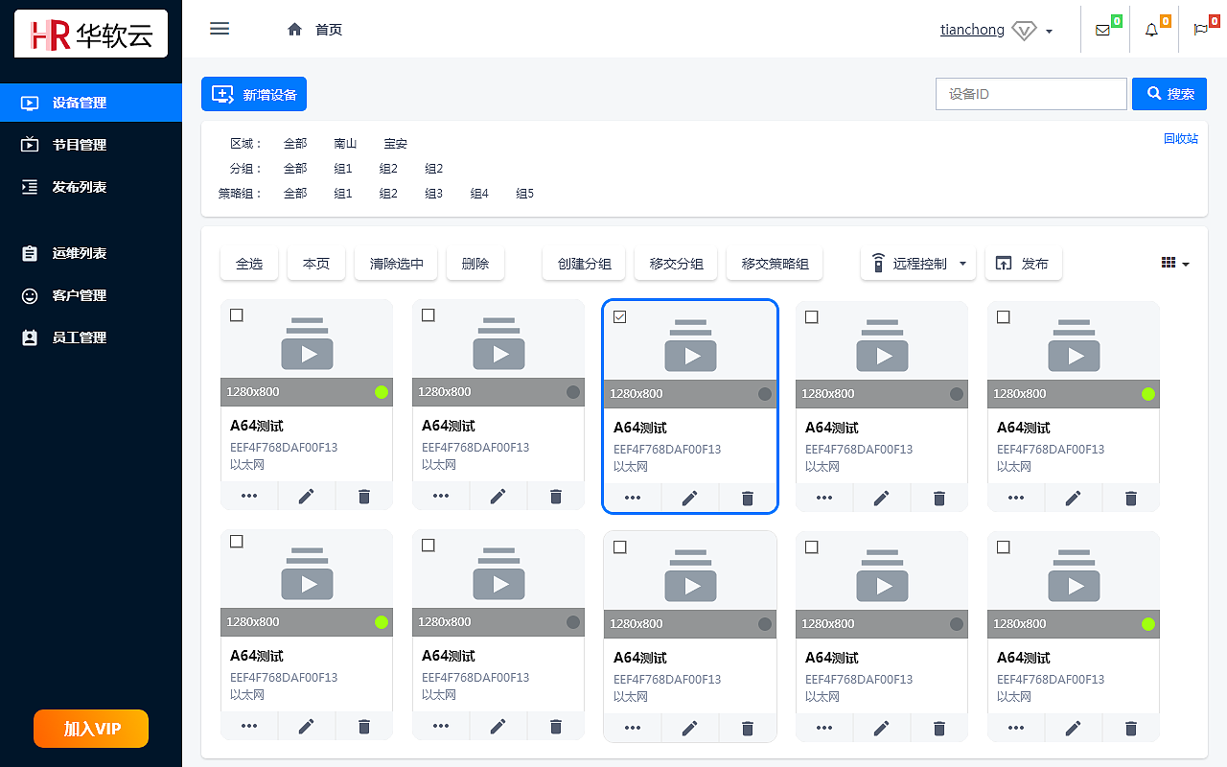
Task: Filter 策略组 by 组3
Action: coord(434,194)
